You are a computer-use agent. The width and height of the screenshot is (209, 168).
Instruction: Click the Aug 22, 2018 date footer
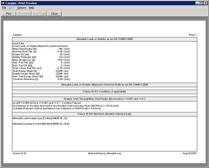pos(190,153)
